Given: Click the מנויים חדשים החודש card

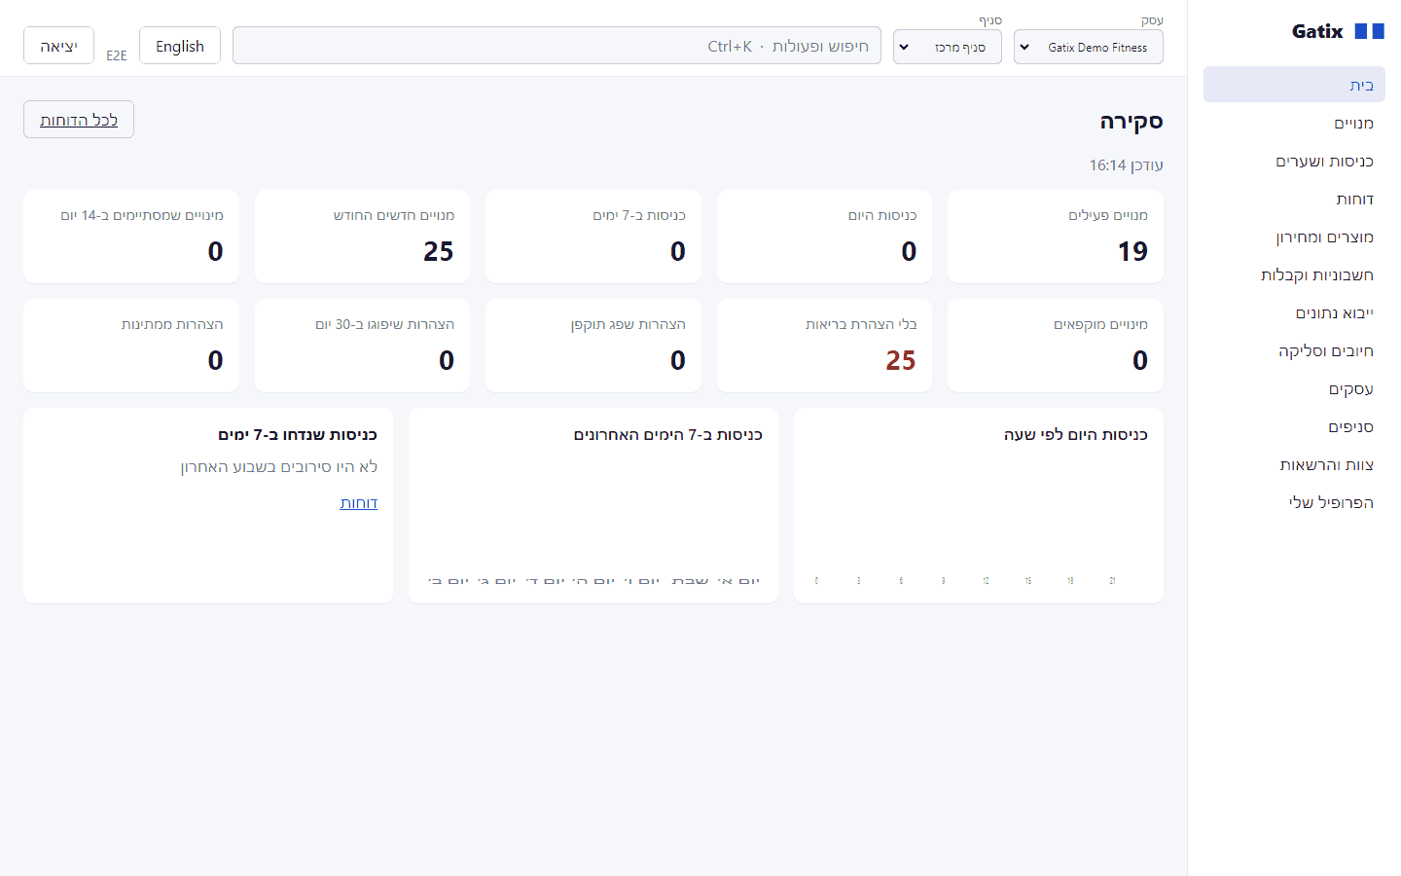Looking at the screenshot, I should (362, 237).
